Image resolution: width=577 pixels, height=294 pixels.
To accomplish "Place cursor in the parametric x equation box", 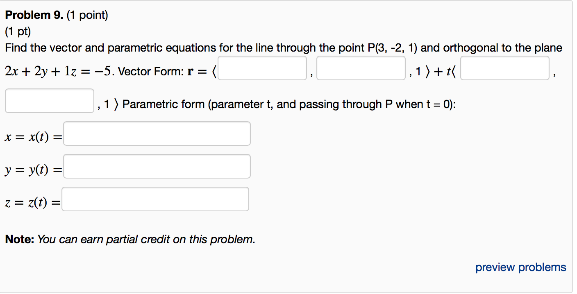I will (x=157, y=133).
